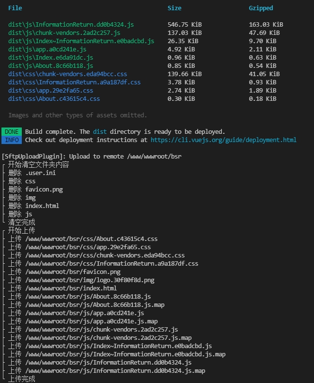Click dist\js\chunk-vendors.2ad2c257.js in the build table
Screen dimensions: 314x383
click(64, 32)
